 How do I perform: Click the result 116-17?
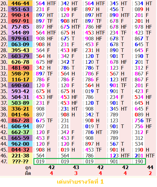20,79
